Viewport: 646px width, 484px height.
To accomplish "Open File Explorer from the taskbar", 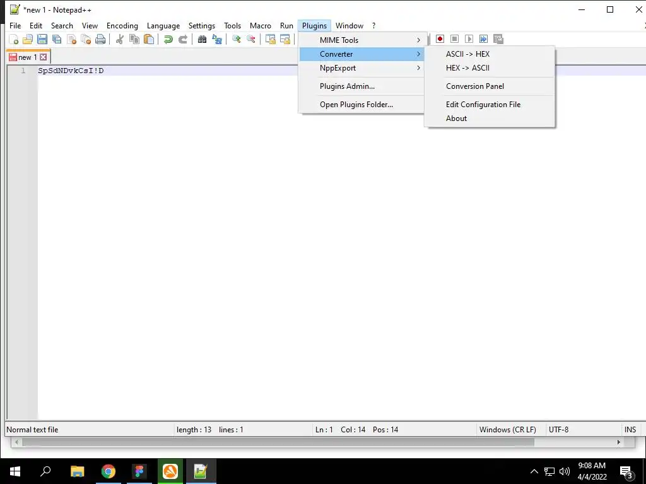I will coord(77,471).
